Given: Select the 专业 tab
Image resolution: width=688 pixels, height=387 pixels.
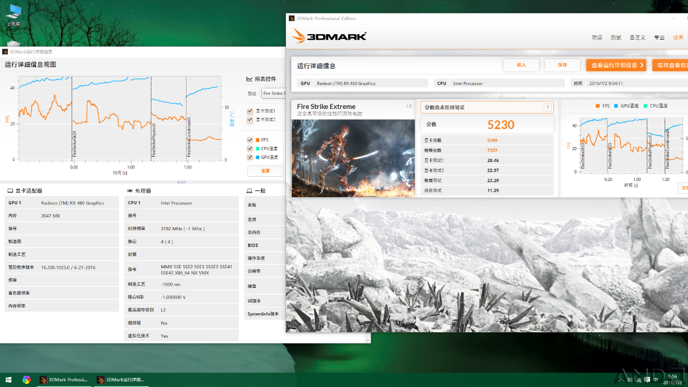Looking at the screenshot, I should [x=659, y=37].
